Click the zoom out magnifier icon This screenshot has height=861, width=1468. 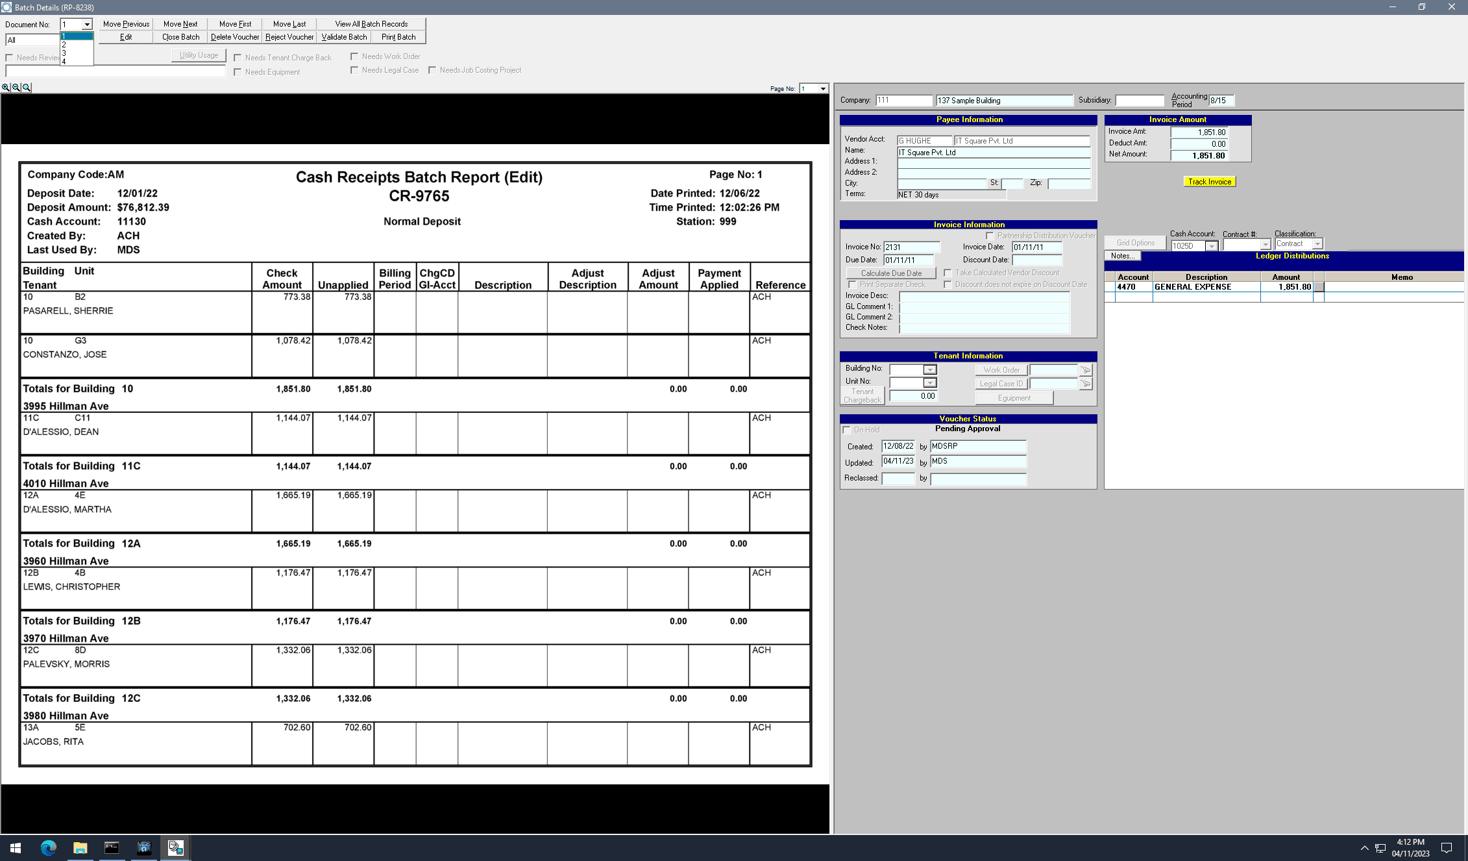(16, 88)
